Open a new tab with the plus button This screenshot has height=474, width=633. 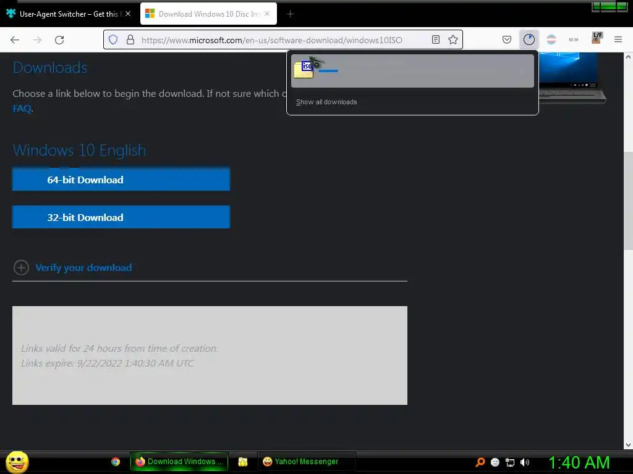(291, 14)
